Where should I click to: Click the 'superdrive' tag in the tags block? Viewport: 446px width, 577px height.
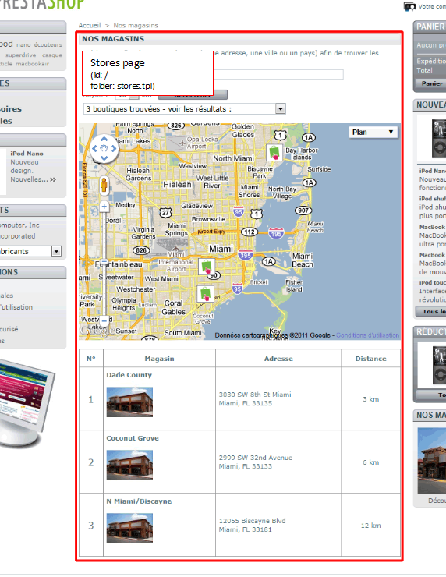(20, 55)
